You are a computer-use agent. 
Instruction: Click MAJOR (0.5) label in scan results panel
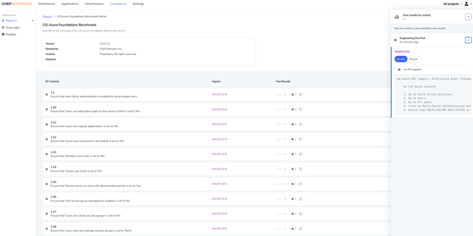(402, 52)
